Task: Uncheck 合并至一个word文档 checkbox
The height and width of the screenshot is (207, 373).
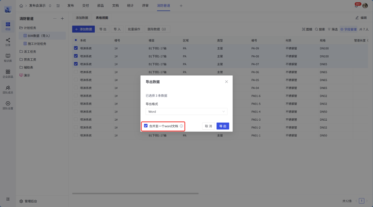Action: pos(146,126)
